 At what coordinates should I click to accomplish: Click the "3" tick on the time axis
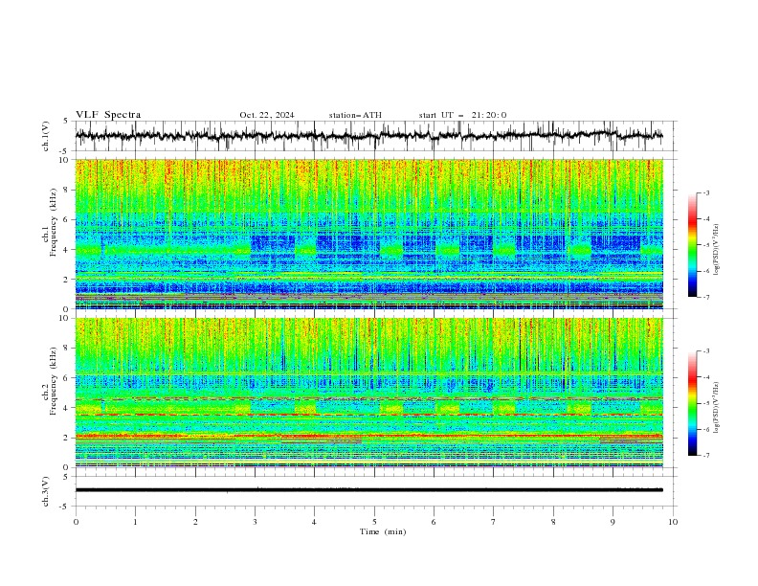tap(255, 522)
